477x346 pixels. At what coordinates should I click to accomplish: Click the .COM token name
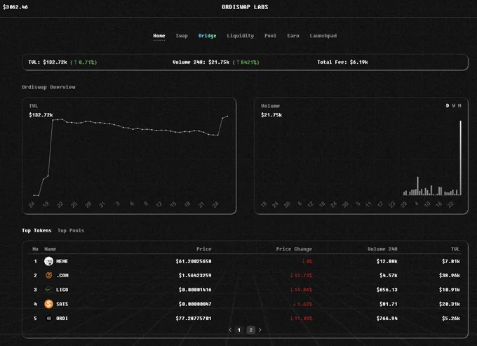pyautogui.click(x=62, y=275)
